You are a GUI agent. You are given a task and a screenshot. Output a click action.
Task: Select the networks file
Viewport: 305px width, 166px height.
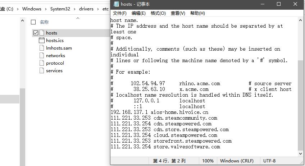(55, 56)
